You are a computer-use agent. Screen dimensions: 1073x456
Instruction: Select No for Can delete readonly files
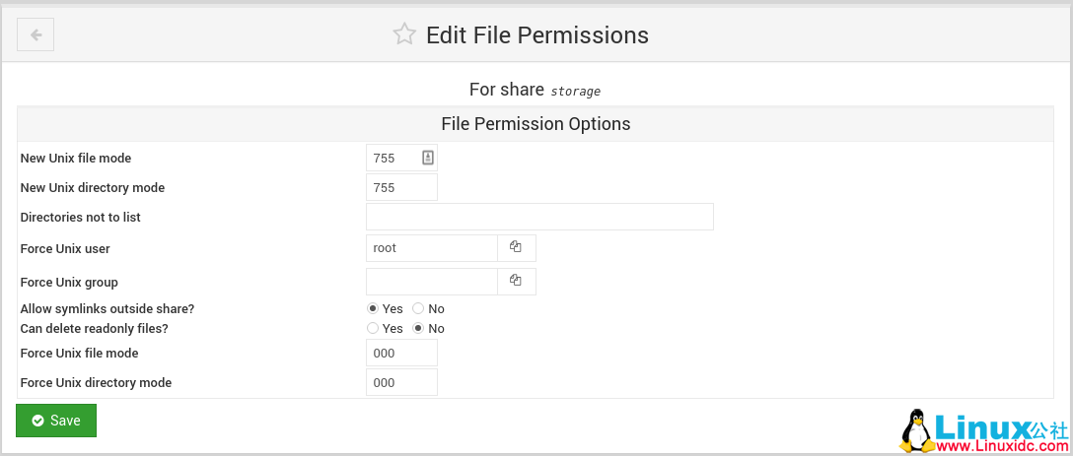pyautogui.click(x=418, y=329)
